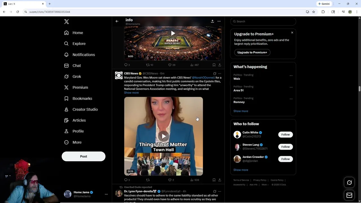
Task: Open Notifications page
Action: pyautogui.click(x=80, y=55)
